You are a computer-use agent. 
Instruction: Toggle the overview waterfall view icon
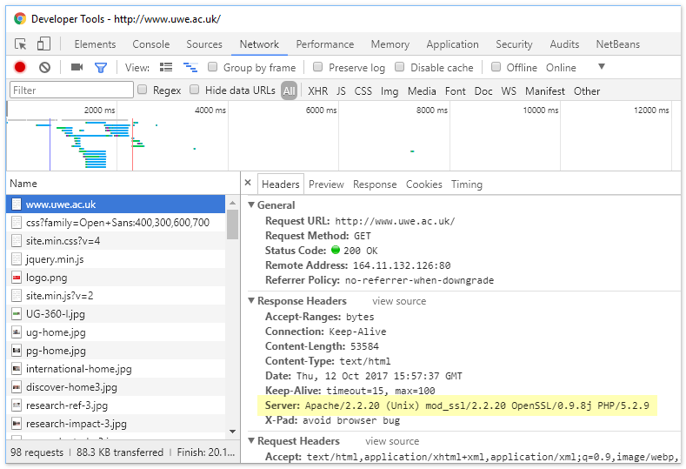coord(190,68)
